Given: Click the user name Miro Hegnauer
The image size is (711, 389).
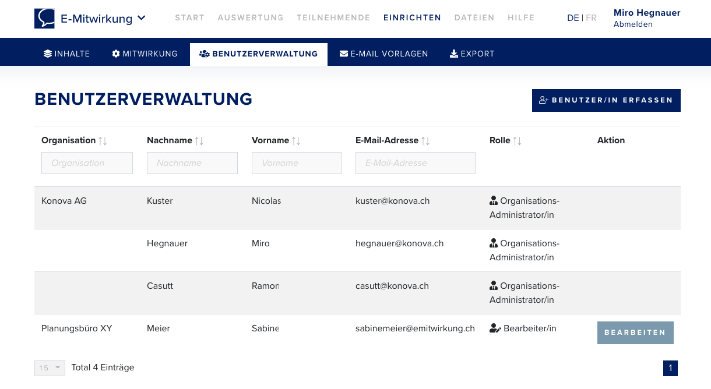Looking at the screenshot, I should tap(647, 13).
